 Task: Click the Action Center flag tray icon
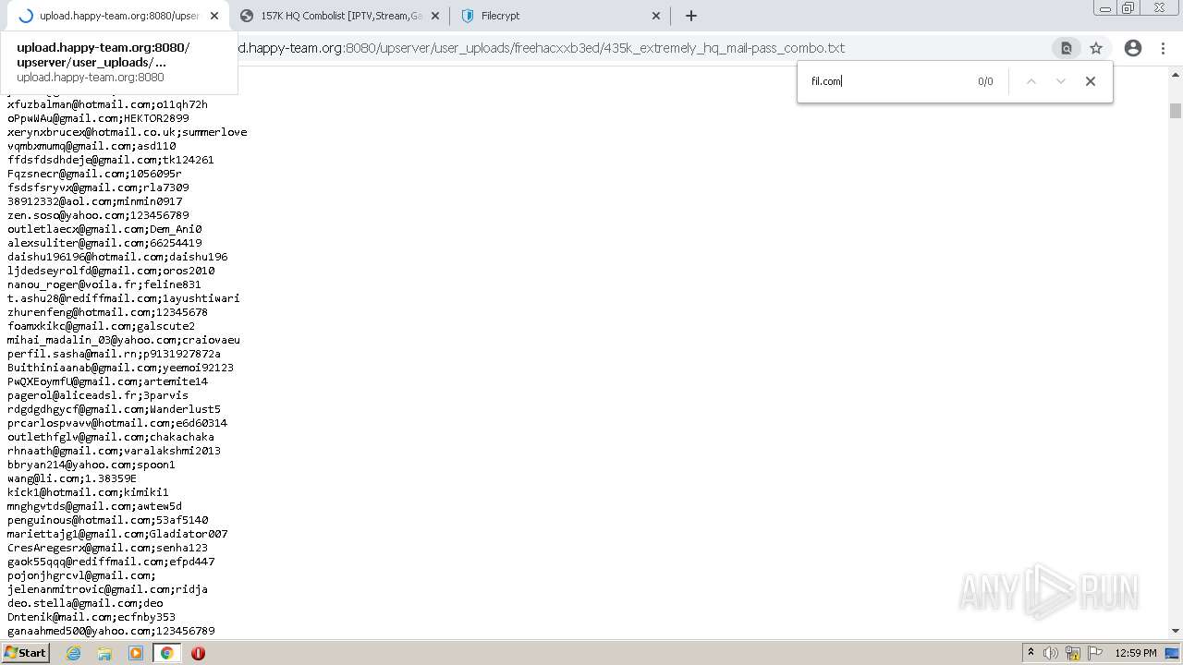1095,653
